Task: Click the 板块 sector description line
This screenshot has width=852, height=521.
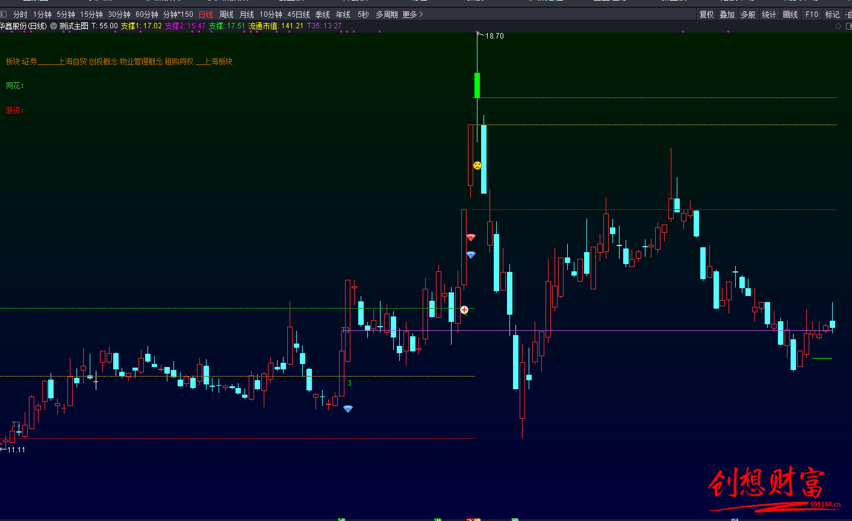Action: 119,61
